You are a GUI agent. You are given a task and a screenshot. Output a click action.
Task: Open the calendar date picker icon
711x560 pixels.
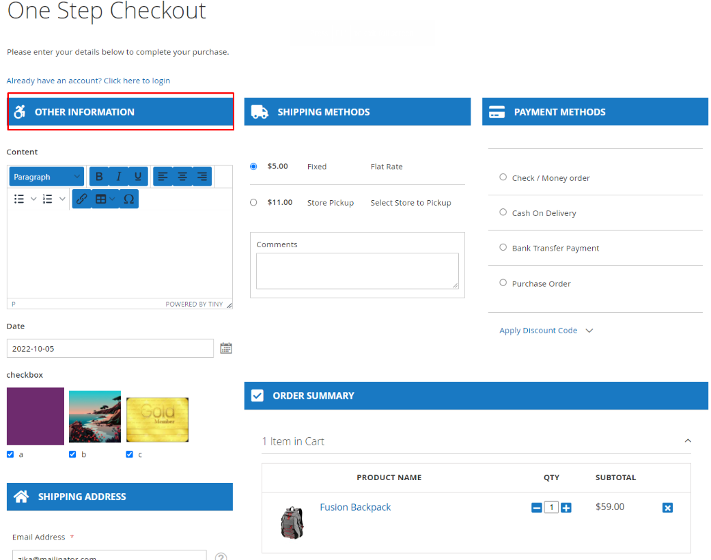tap(226, 348)
